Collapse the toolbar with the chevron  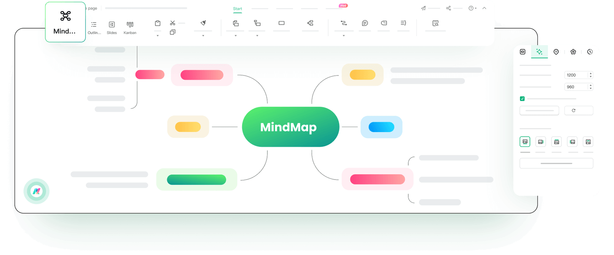tap(484, 8)
